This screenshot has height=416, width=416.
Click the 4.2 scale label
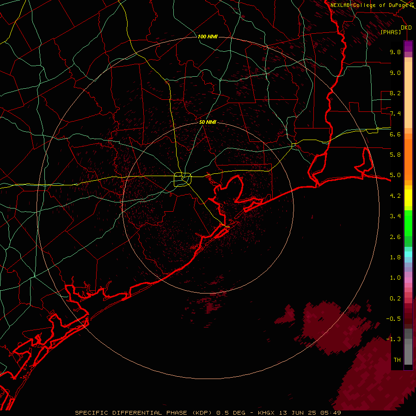[x=395, y=196]
